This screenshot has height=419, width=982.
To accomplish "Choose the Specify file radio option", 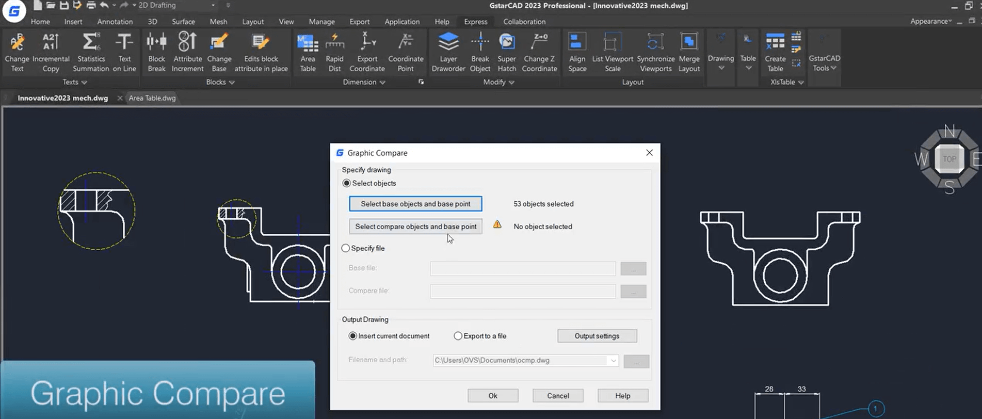I will click(x=346, y=248).
